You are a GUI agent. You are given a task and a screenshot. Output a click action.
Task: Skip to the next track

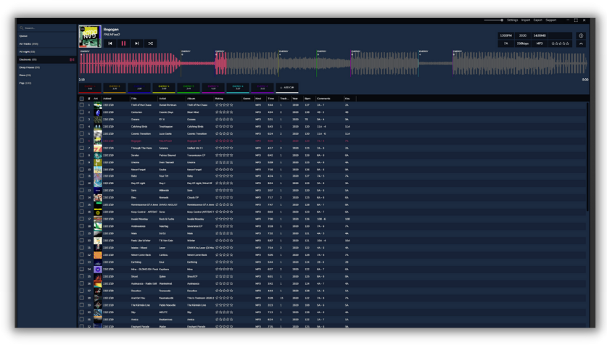pyautogui.click(x=136, y=43)
